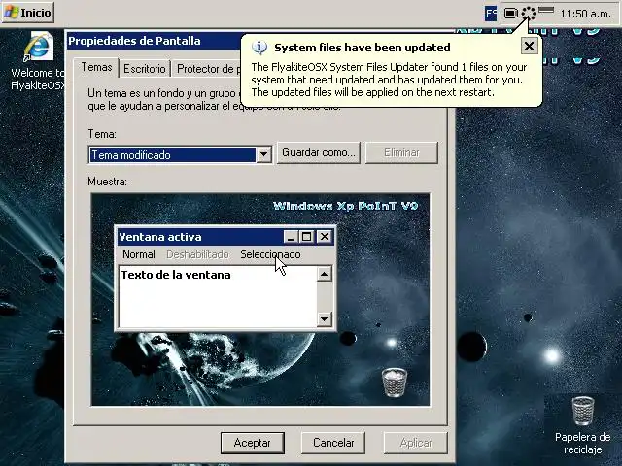Click the ES language indicator in tray
The height and width of the screenshot is (466, 622).
coord(491,14)
